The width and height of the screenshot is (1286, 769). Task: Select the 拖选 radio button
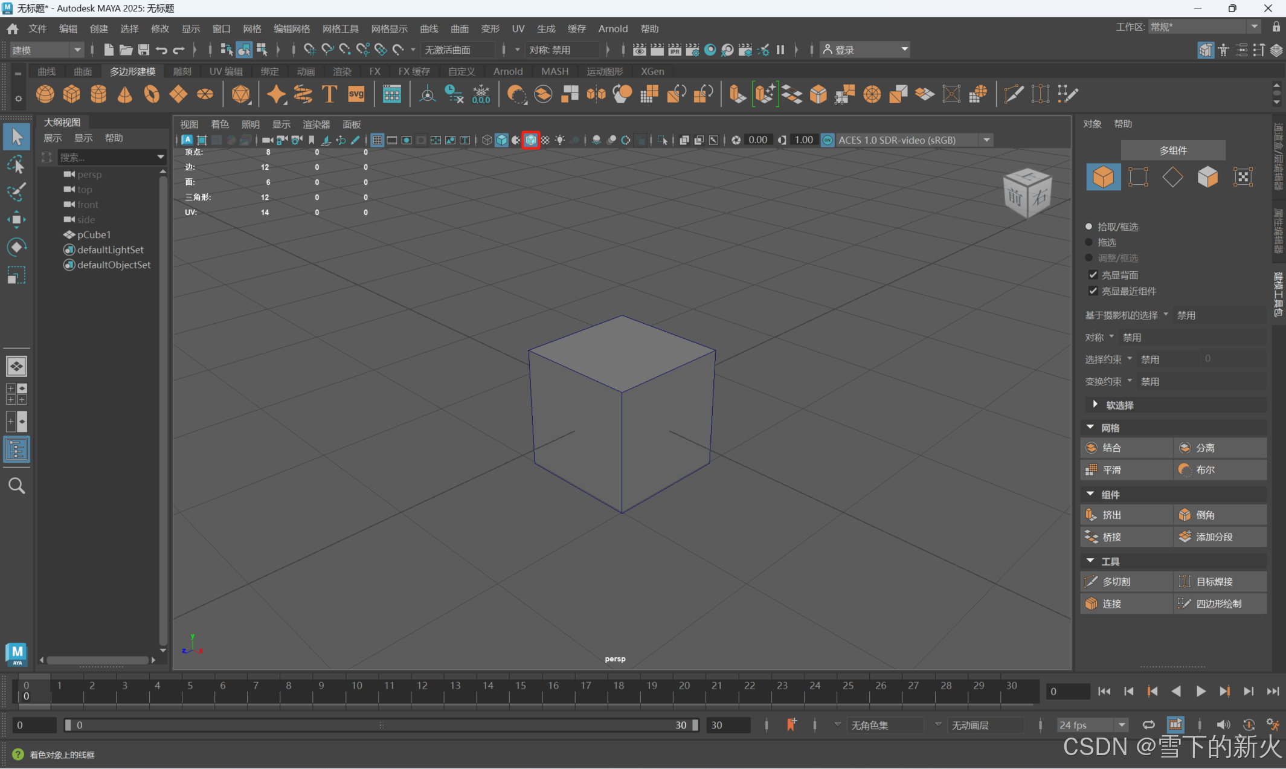pos(1089,242)
